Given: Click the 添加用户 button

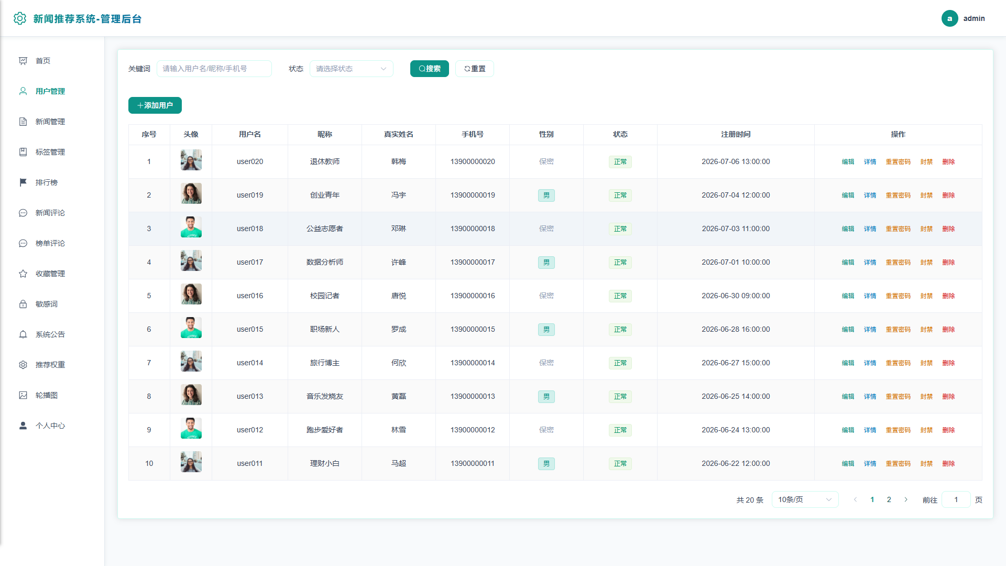Looking at the screenshot, I should pyautogui.click(x=155, y=105).
